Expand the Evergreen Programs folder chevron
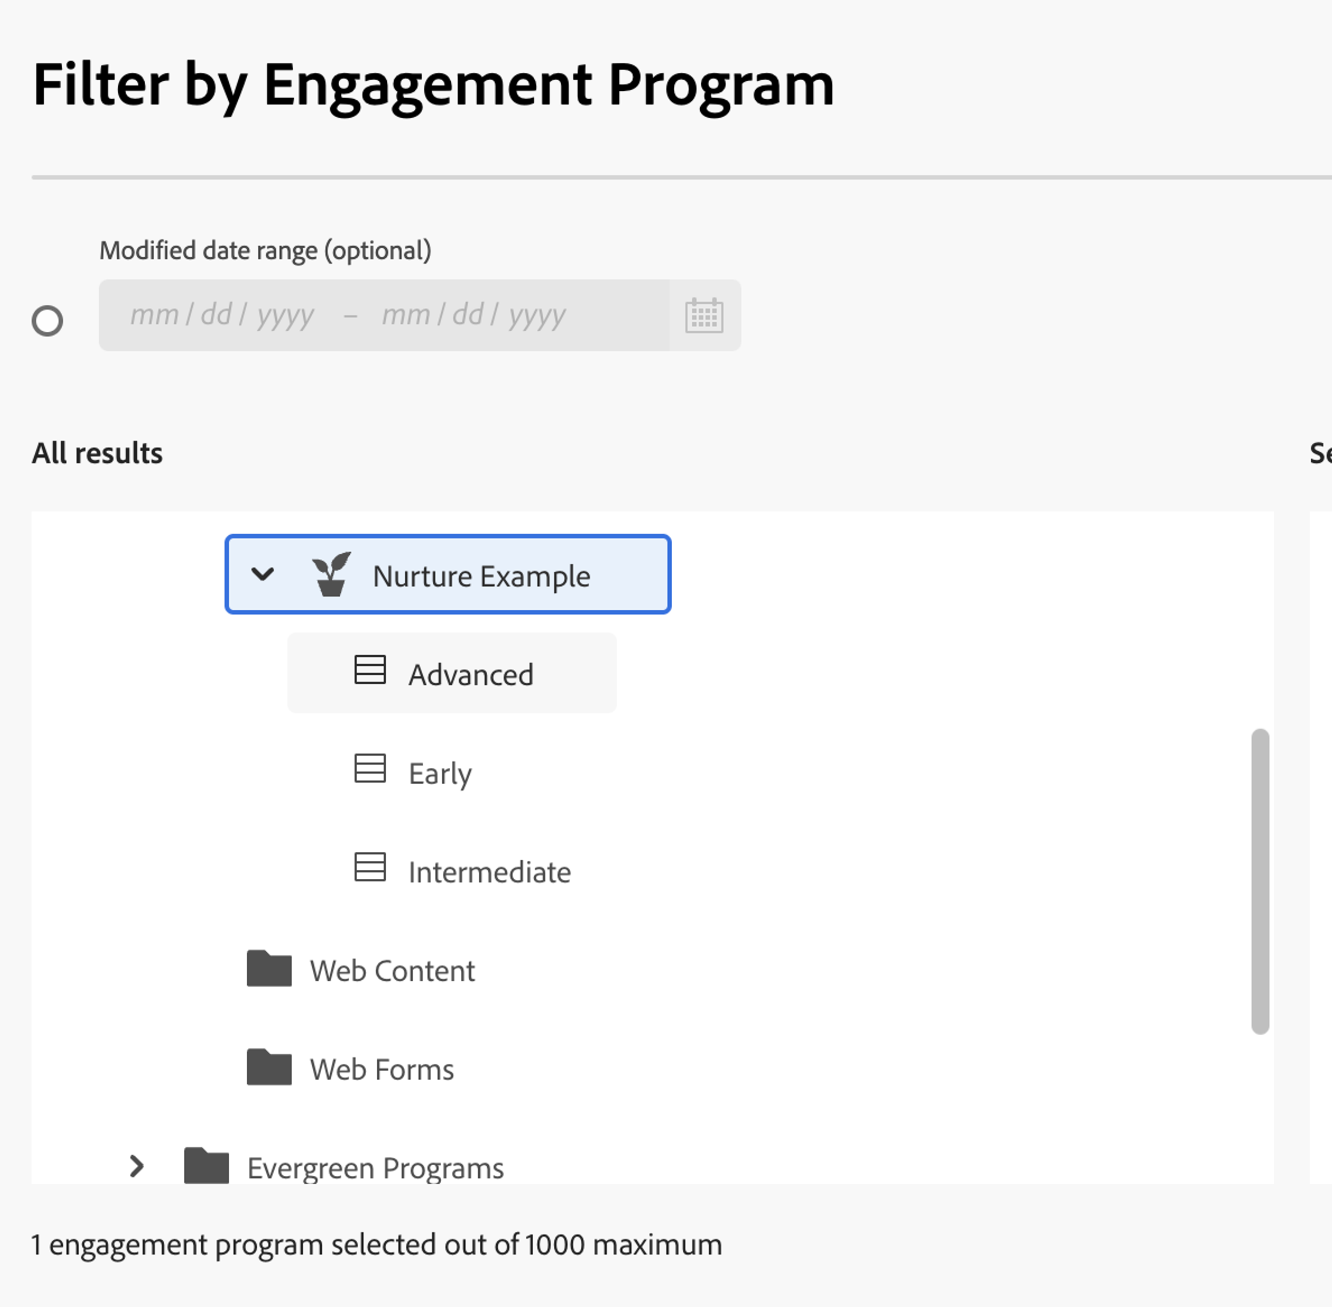 [137, 1166]
